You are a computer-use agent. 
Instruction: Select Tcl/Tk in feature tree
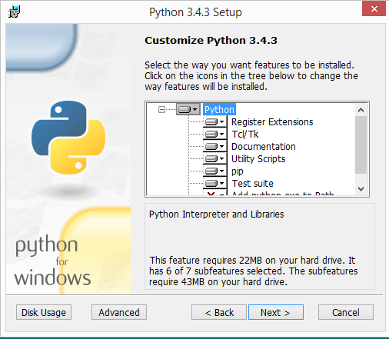tap(245, 135)
